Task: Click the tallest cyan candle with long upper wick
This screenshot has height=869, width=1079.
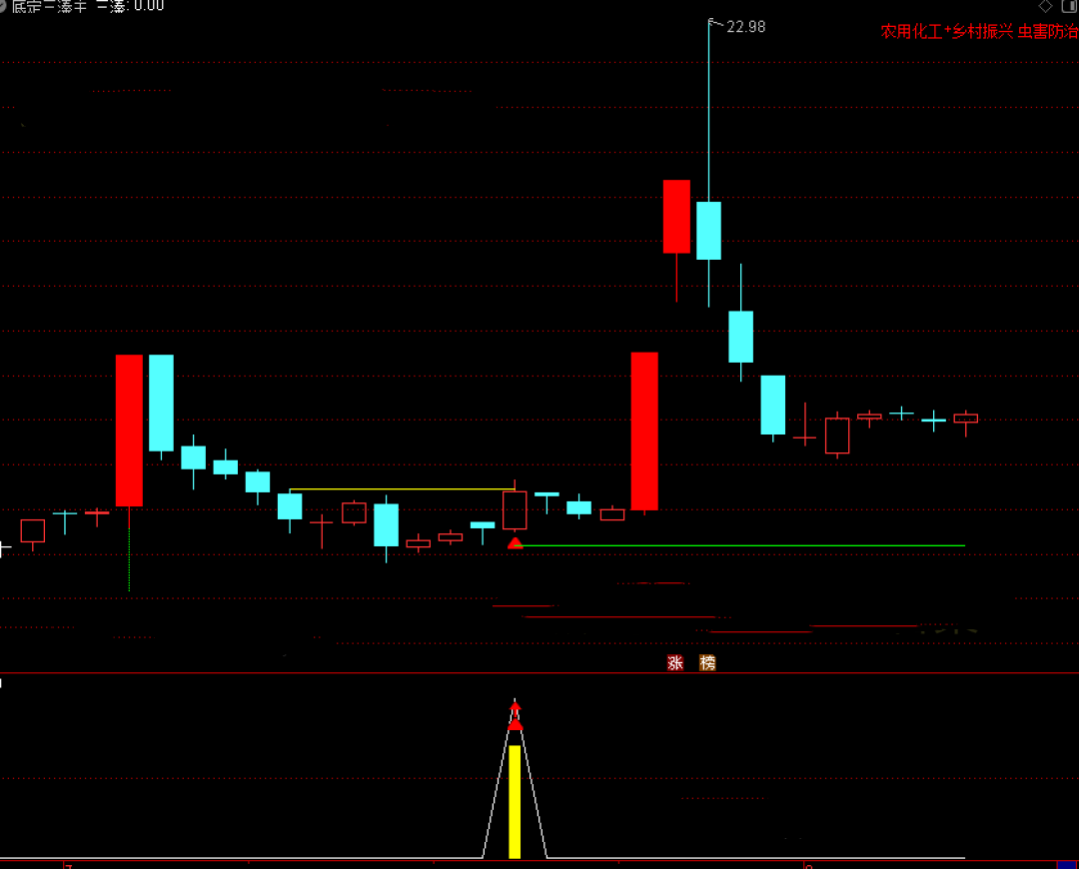Action: point(709,230)
